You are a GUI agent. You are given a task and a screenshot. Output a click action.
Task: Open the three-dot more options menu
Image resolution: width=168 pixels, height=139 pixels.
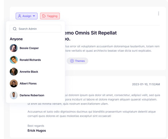point(159,13)
